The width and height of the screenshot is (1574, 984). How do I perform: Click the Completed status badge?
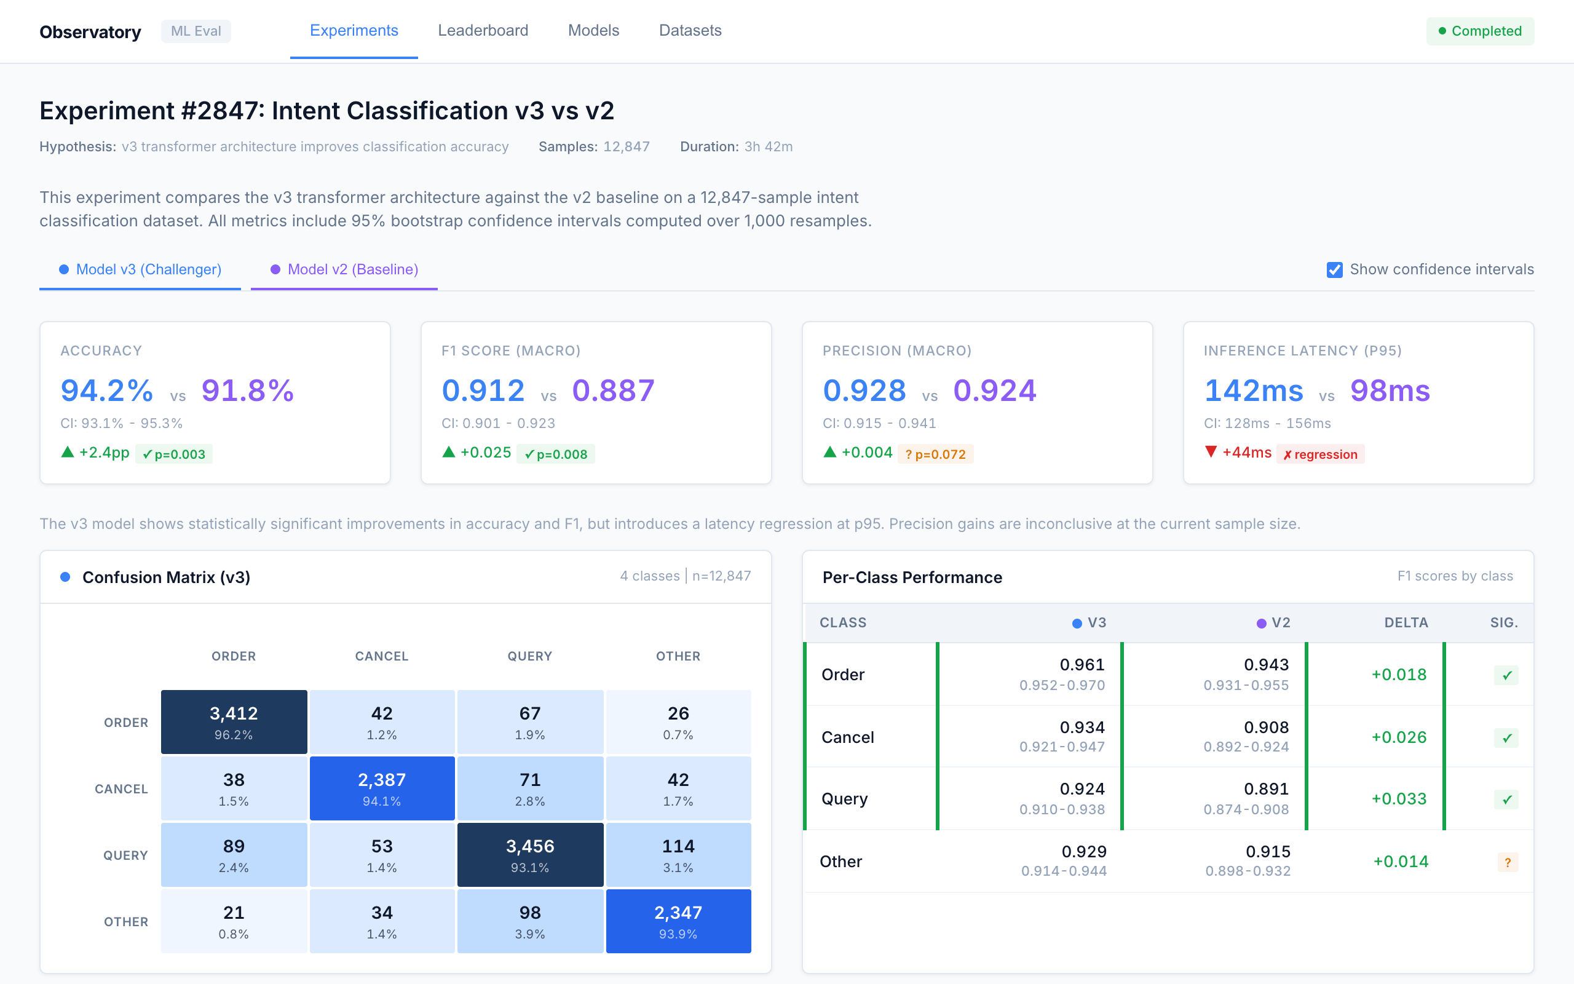[x=1480, y=31]
